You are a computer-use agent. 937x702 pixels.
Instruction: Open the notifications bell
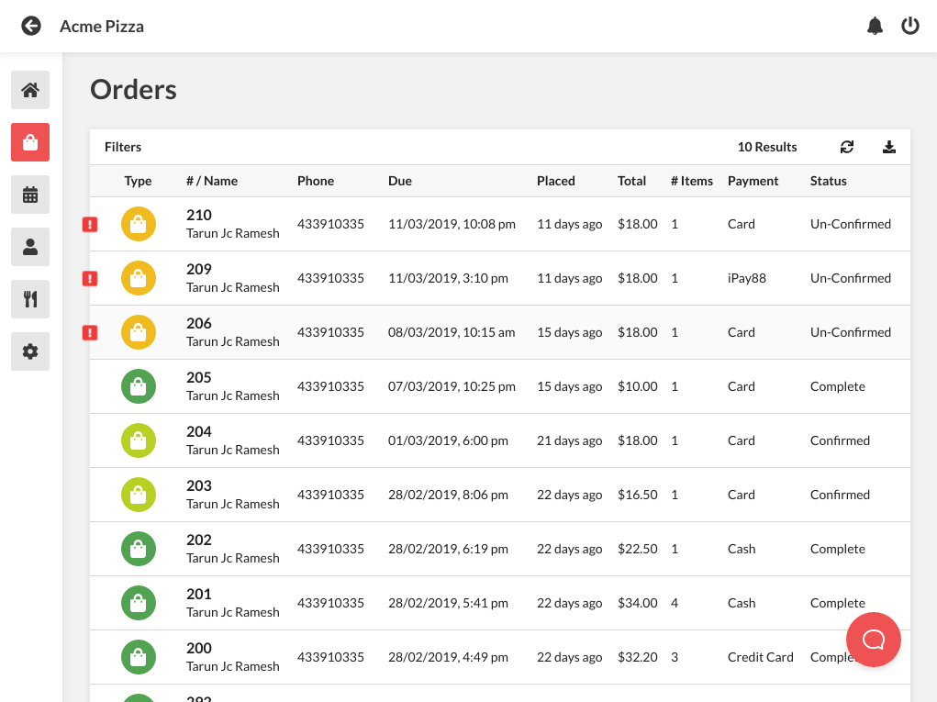pos(875,26)
